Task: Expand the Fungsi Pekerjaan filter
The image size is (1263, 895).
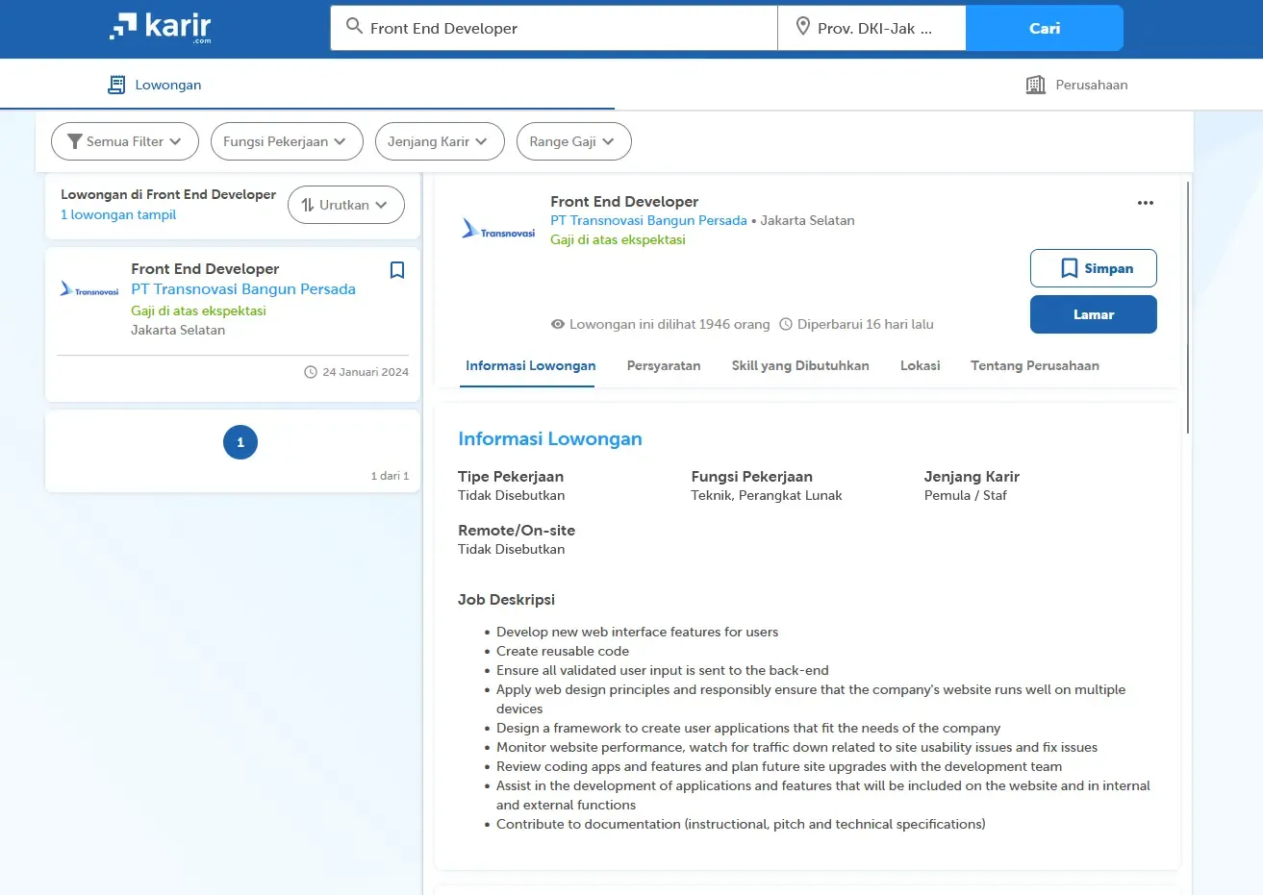Action: pos(287,141)
